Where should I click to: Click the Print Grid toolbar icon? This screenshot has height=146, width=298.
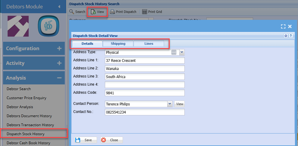click(x=145, y=12)
